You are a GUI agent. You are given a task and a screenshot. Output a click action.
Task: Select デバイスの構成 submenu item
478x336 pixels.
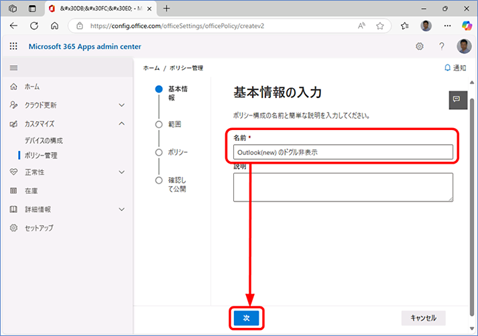(x=44, y=141)
